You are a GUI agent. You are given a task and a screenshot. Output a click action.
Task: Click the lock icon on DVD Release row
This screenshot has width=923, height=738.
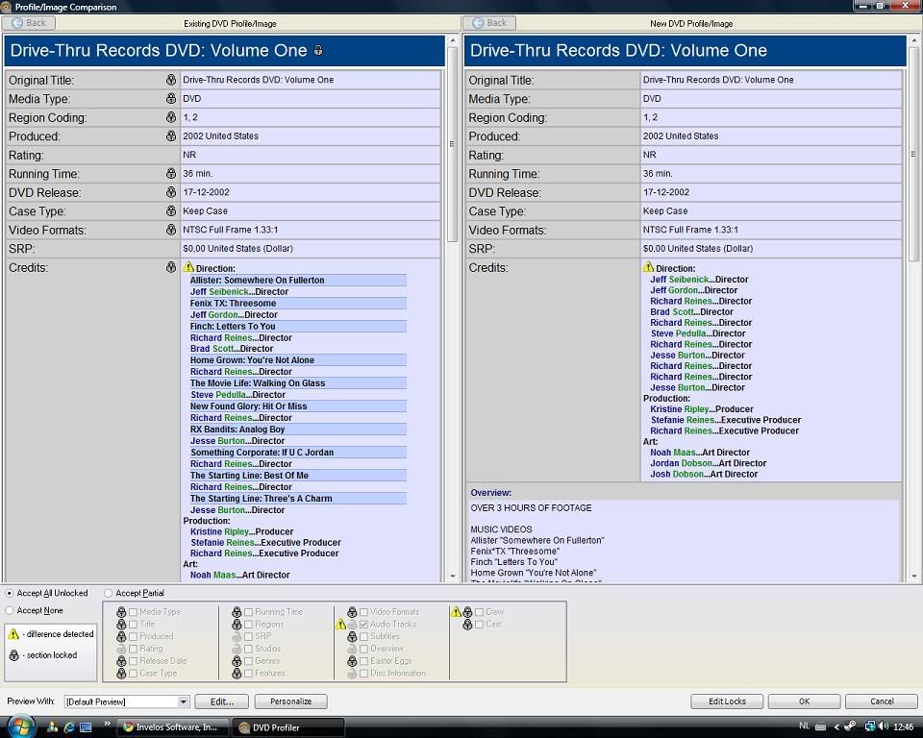(x=171, y=192)
